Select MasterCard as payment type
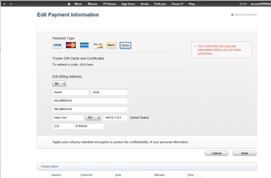271x178 pixels. (x=71, y=45)
